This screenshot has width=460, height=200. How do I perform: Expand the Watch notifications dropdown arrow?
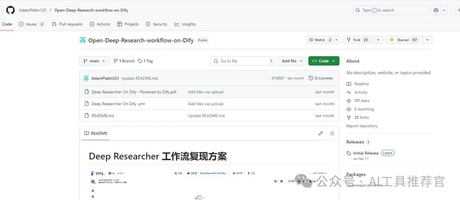coord(337,40)
